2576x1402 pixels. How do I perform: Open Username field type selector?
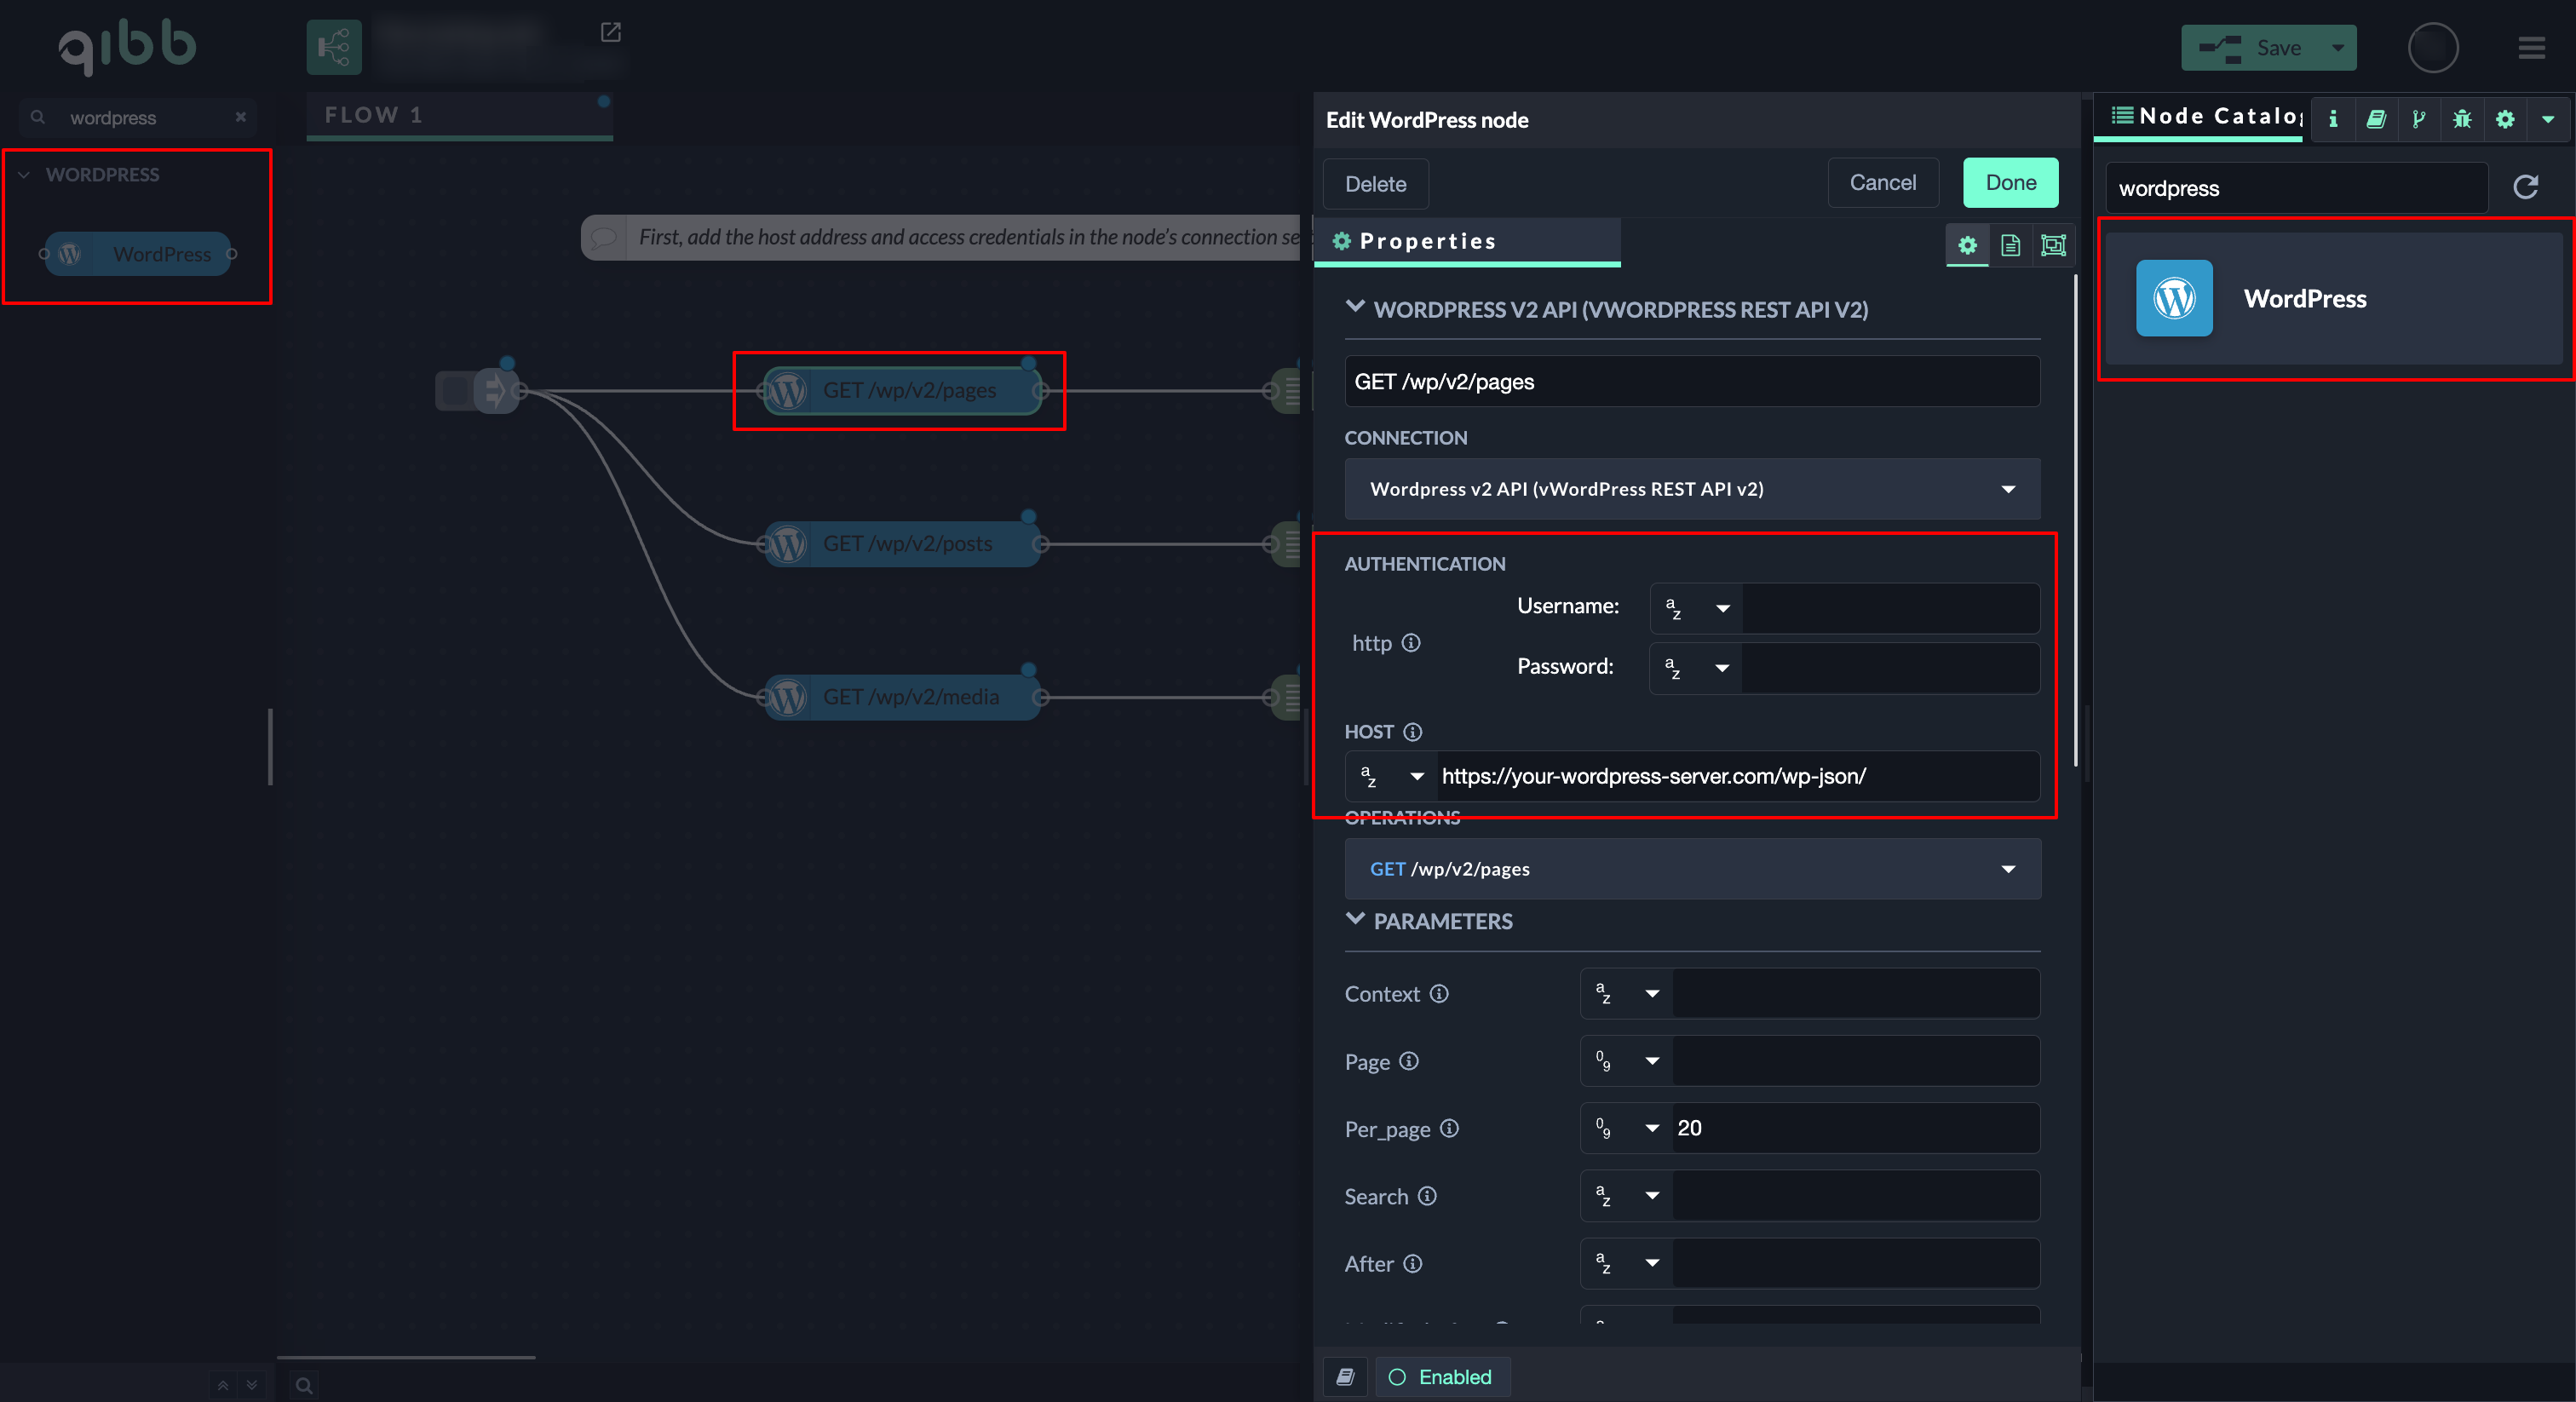(x=1696, y=608)
